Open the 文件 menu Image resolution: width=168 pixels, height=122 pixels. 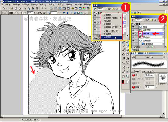[7, 5]
